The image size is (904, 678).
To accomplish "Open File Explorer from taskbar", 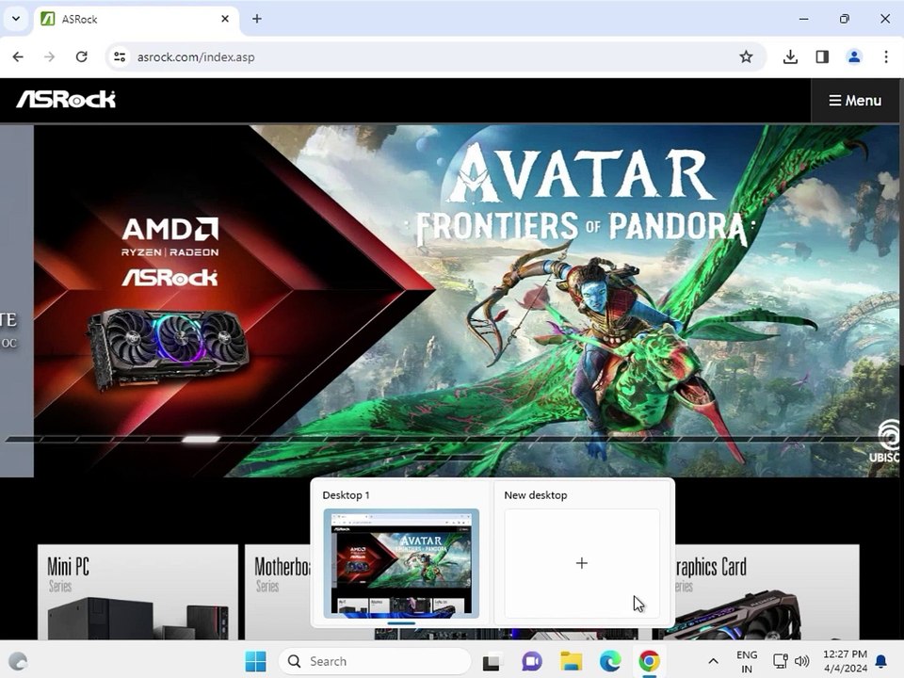I will pyautogui.click(x=571, y=661).
